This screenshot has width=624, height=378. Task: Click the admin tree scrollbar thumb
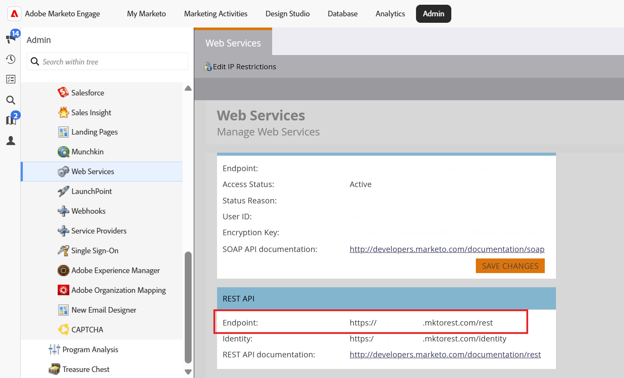click(x=188, y=307)
